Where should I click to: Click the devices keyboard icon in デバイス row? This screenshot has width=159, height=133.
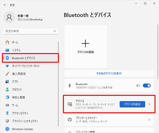[70, 104]
